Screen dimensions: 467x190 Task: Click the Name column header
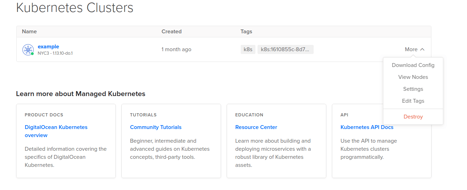[x=29, y=32]
